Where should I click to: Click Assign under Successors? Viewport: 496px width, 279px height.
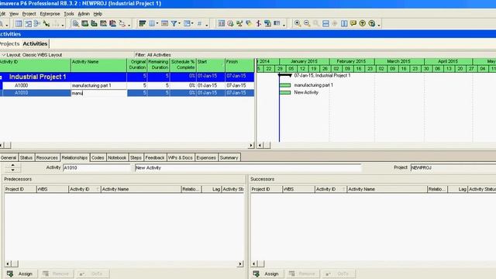[267, 274]
